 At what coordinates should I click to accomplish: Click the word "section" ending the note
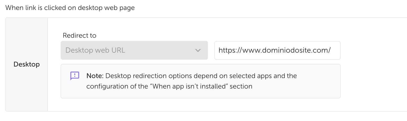[x=241, y=86]
